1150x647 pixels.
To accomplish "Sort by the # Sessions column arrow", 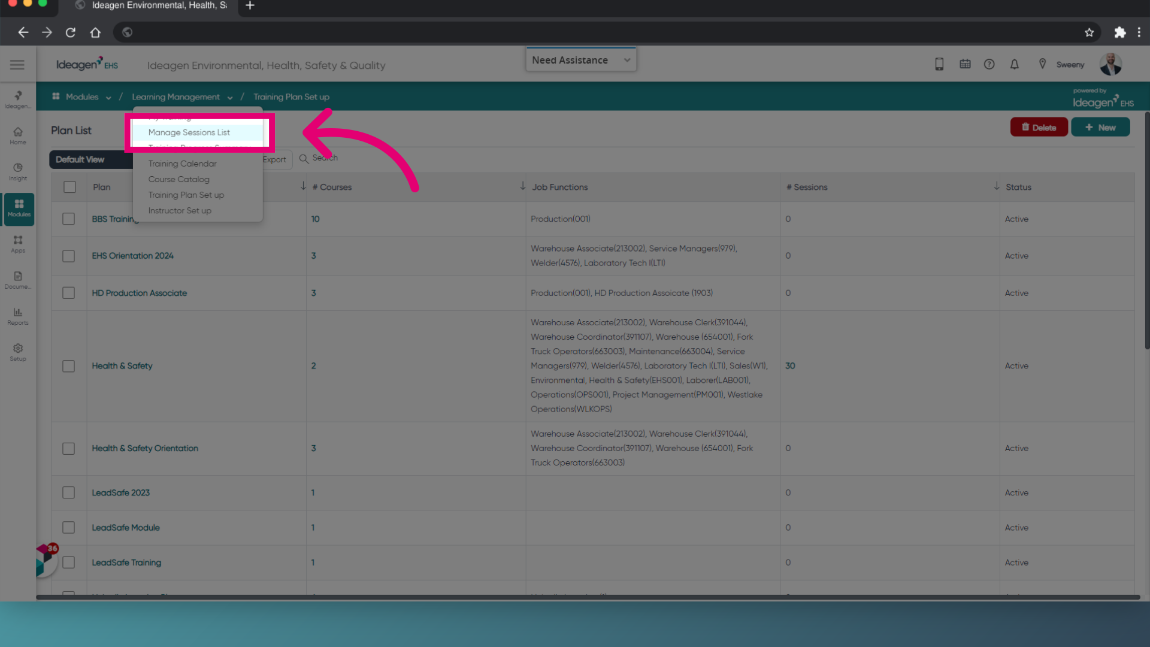I will pos(997,186).
